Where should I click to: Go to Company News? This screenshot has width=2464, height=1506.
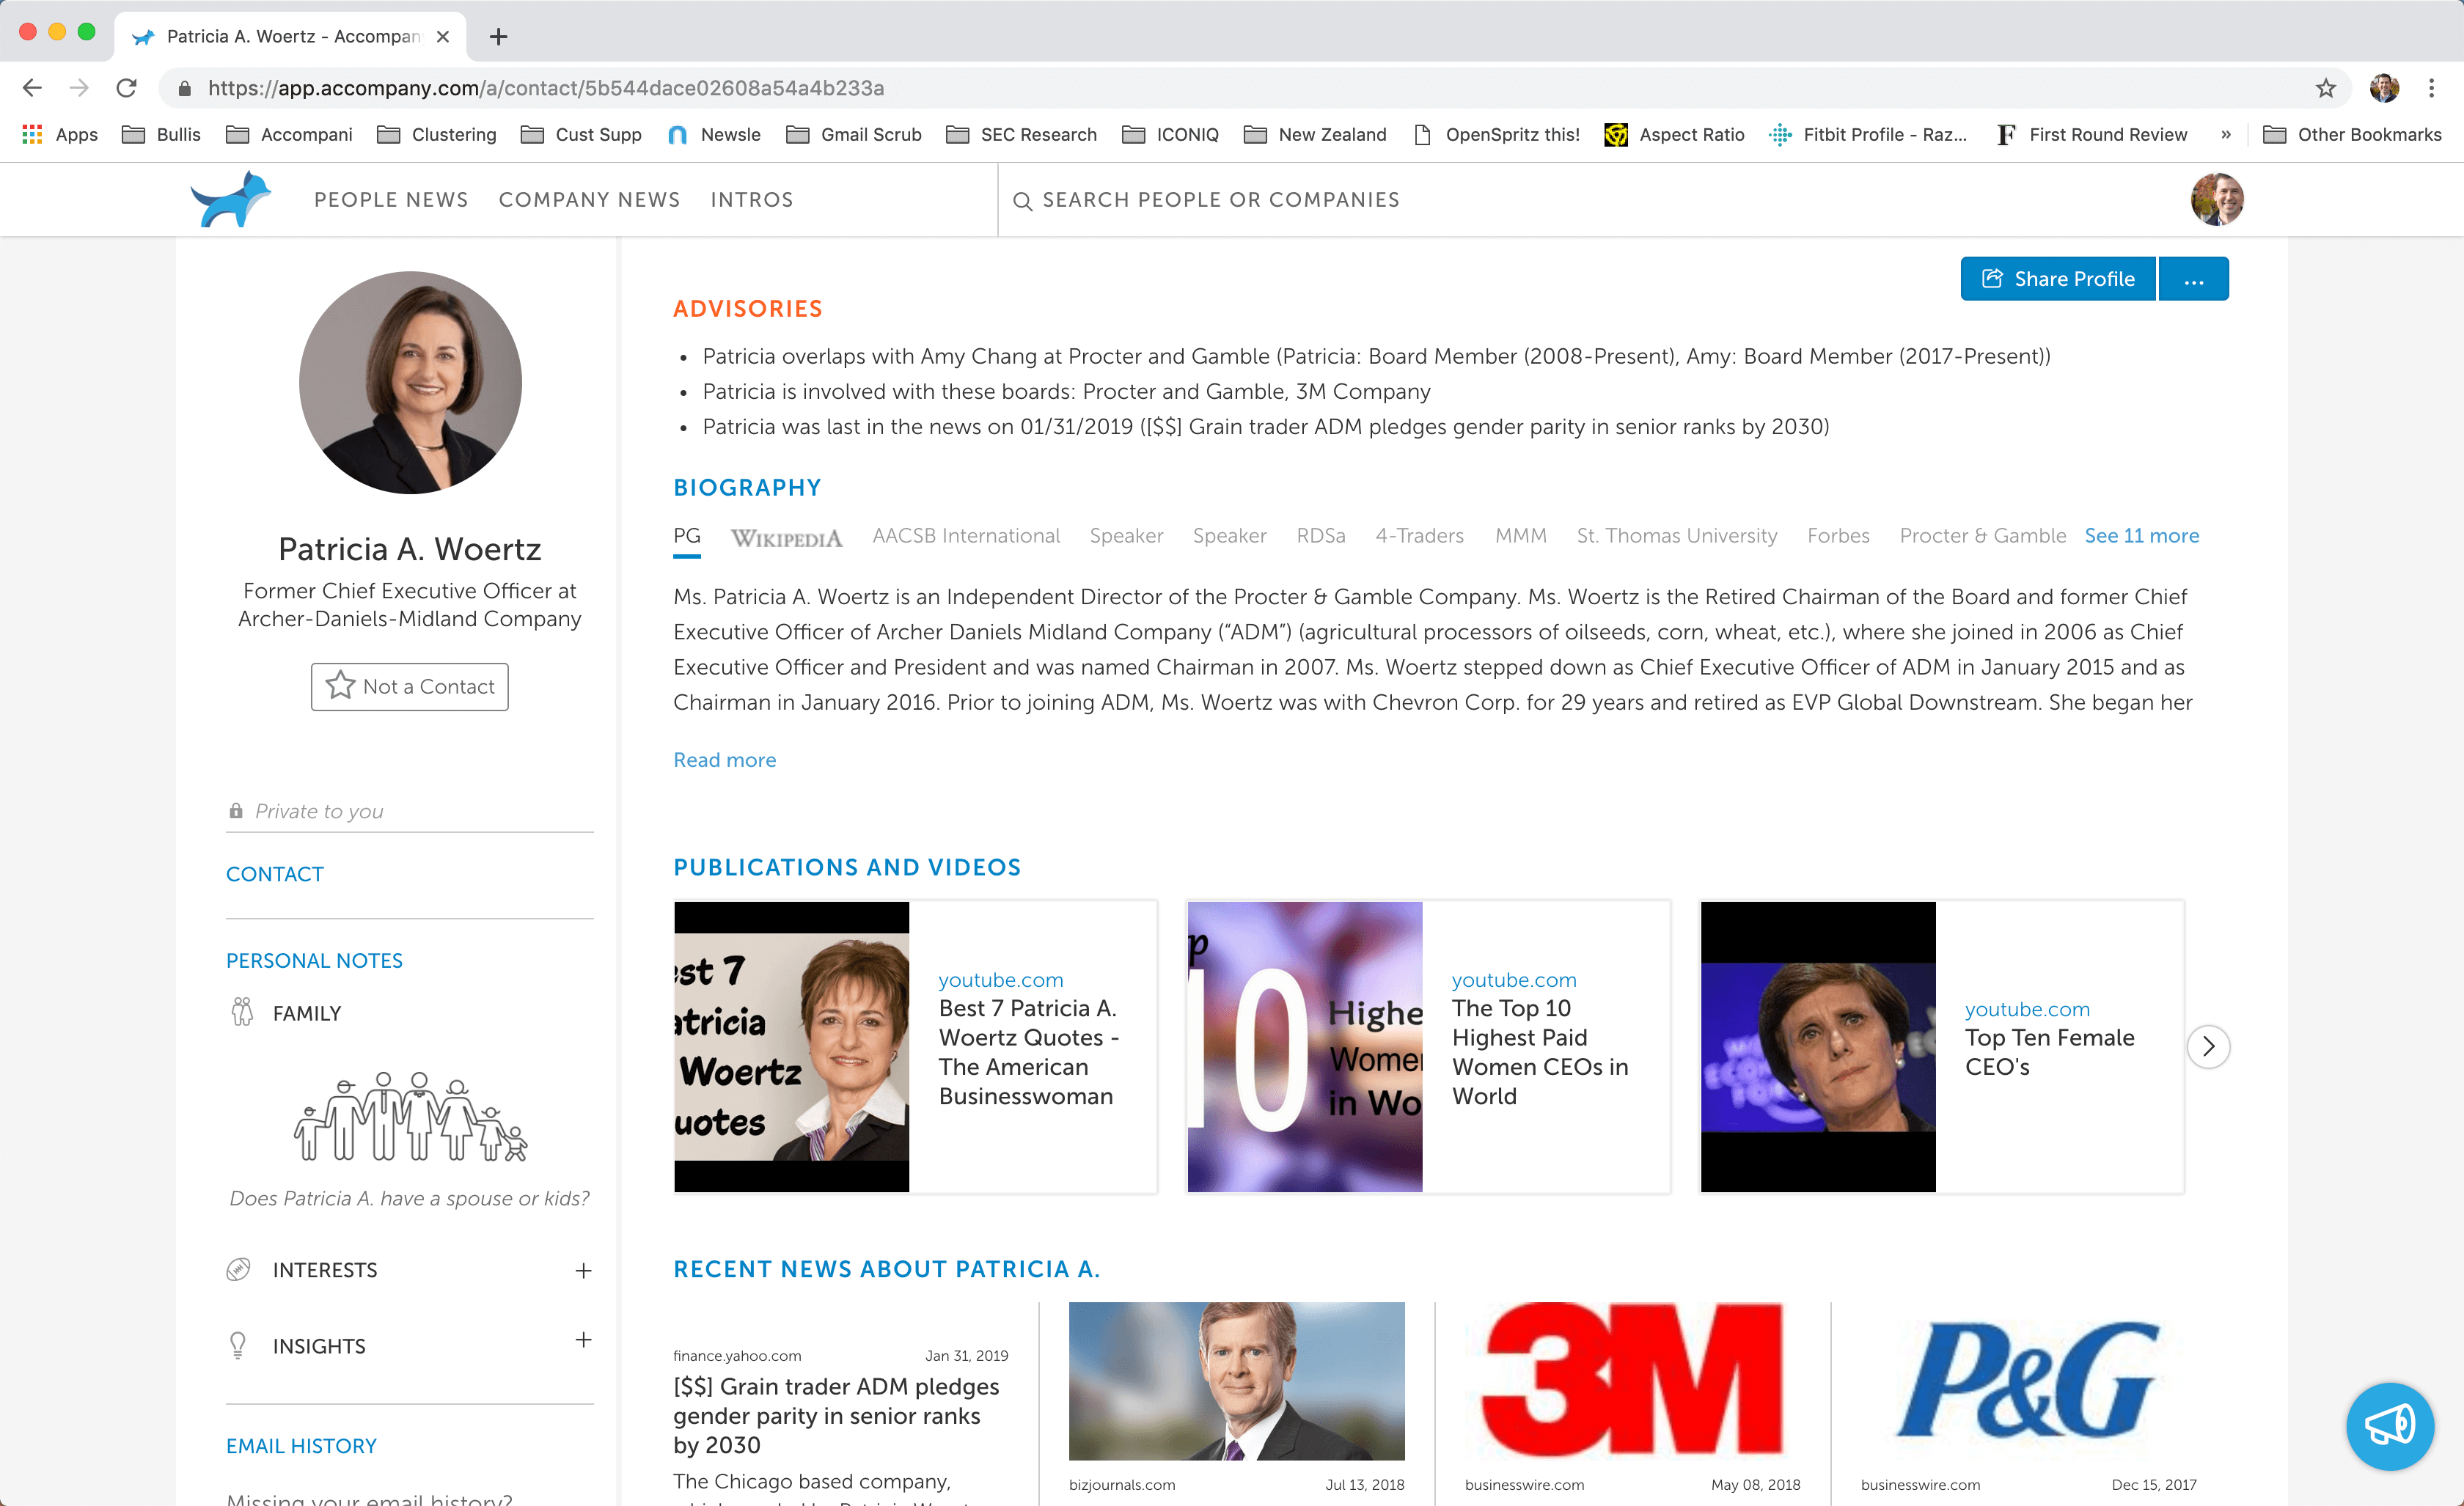(589, 200)
